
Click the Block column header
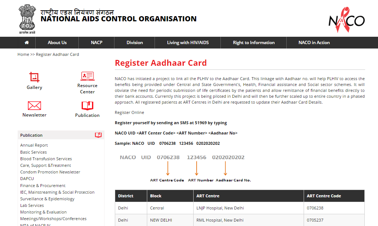pos(170,196)
